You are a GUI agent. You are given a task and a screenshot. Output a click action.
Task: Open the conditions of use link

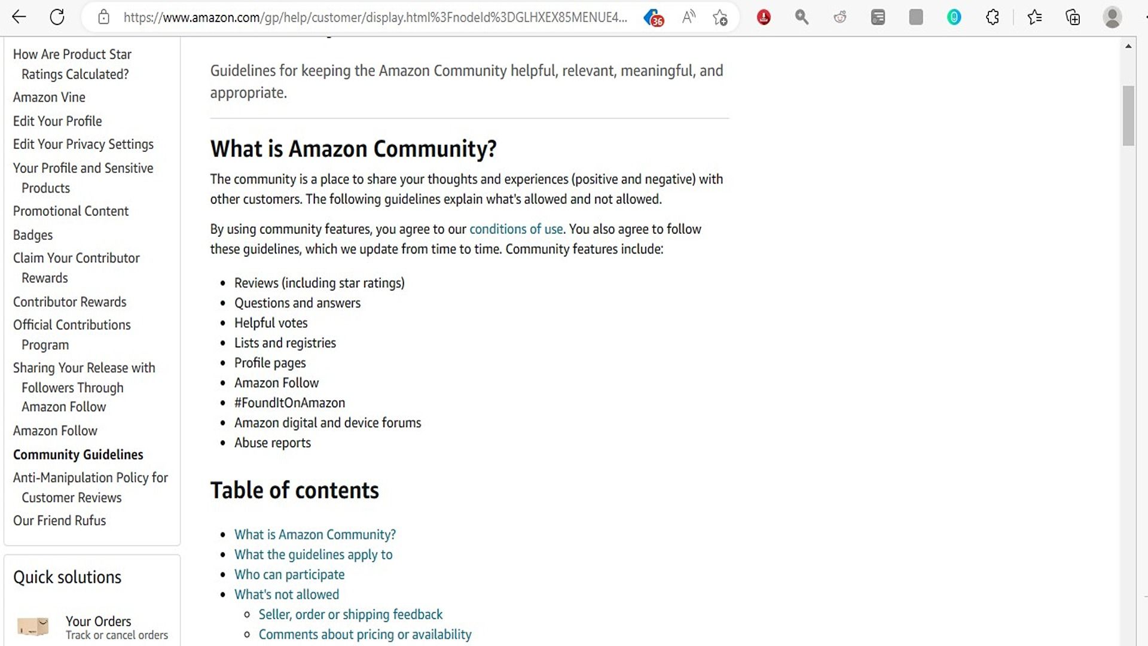click(x=515, y=229)
